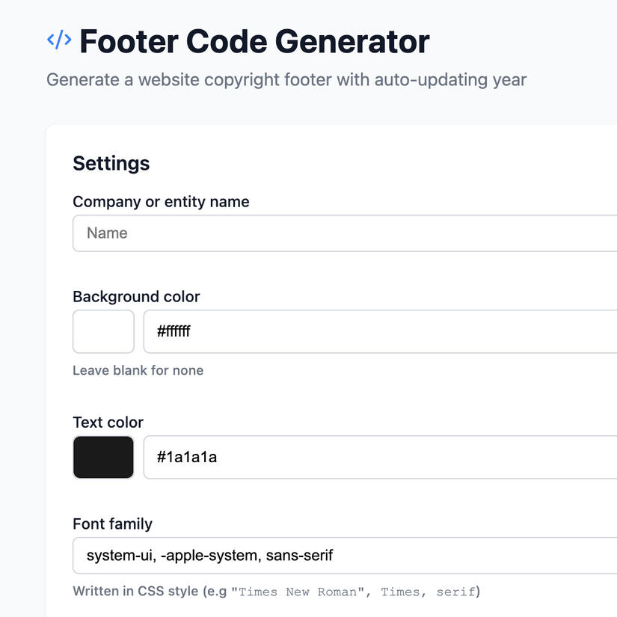This screenshot has width=617, height=617.
Task: Click the 'Font family' label
Action: (112, 524)
